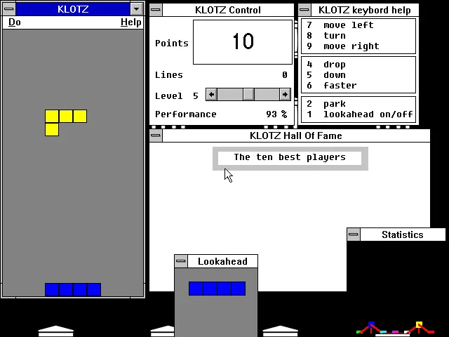
Task: Click the Level track right of thumb
Action: (267, 95)
